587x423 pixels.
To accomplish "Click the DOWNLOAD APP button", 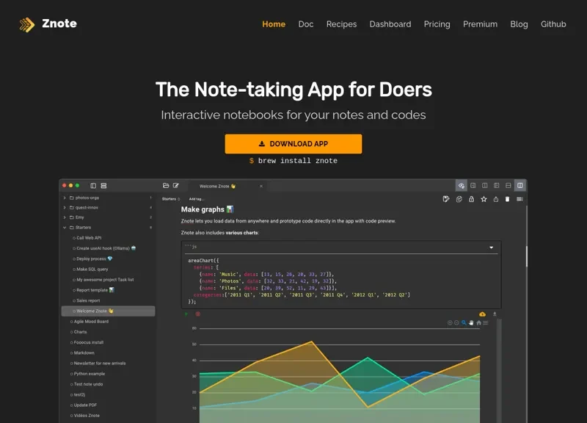I will (x=293, y=144).
